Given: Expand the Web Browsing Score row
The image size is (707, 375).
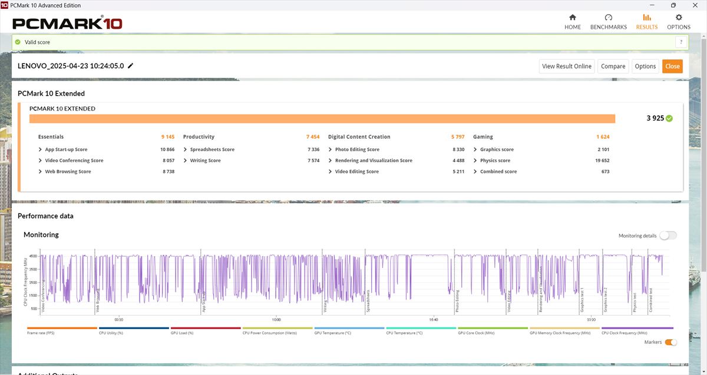Looking at the screenshot, I should coord(65,172).
